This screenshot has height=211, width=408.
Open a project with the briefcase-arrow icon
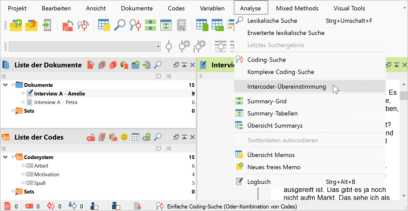tap(31, 25)
